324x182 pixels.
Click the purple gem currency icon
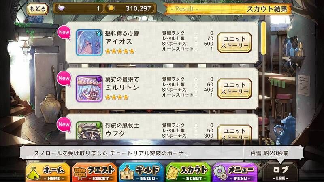61,8
